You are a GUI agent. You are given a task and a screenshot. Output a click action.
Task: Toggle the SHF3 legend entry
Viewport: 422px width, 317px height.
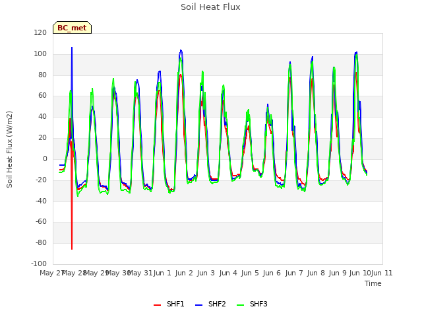point(252,304)
